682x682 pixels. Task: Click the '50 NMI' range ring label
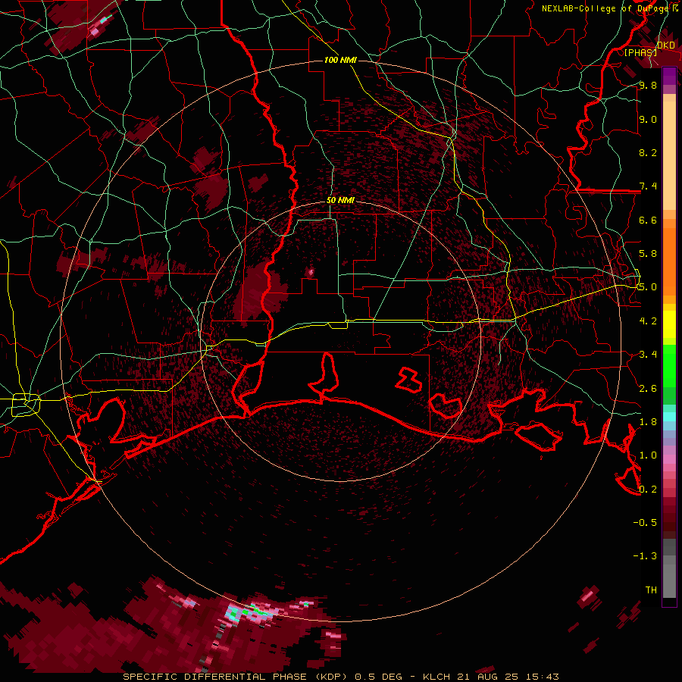pos(340,201)
